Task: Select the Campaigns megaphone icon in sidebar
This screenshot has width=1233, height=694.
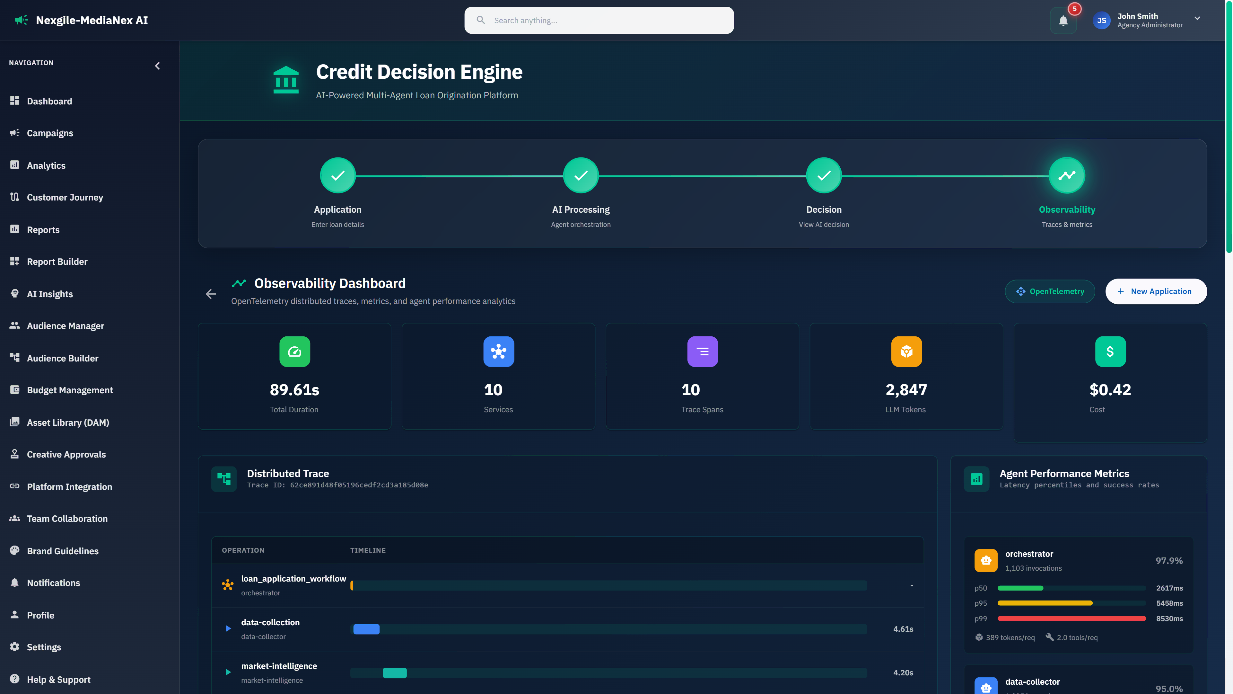Action: [x=14, y=133]
